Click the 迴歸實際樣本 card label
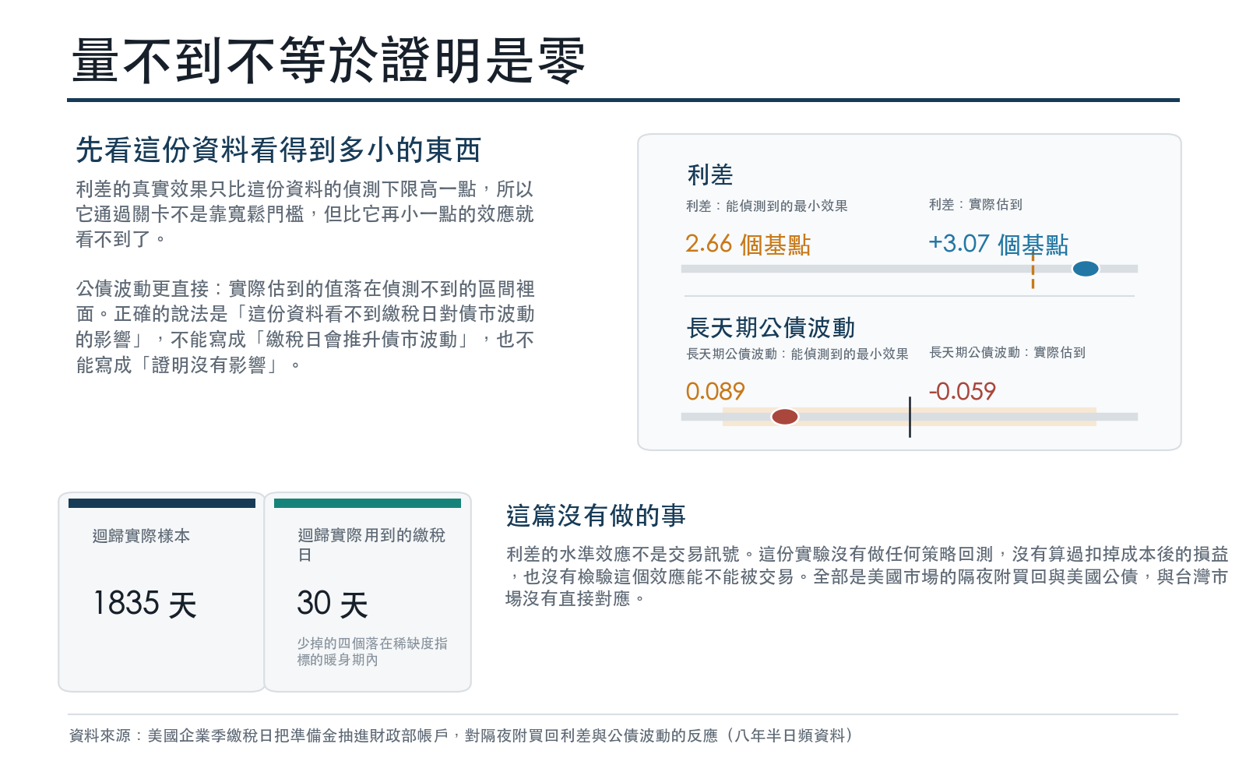 click(141, 536)
